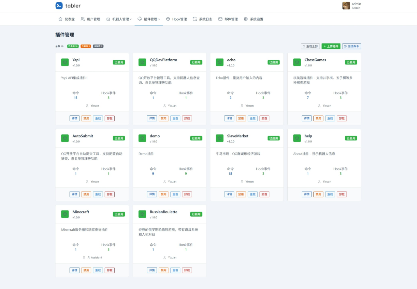Click the RussianRoulette plugin title
The image size is (417, 289).
[164, 212]
